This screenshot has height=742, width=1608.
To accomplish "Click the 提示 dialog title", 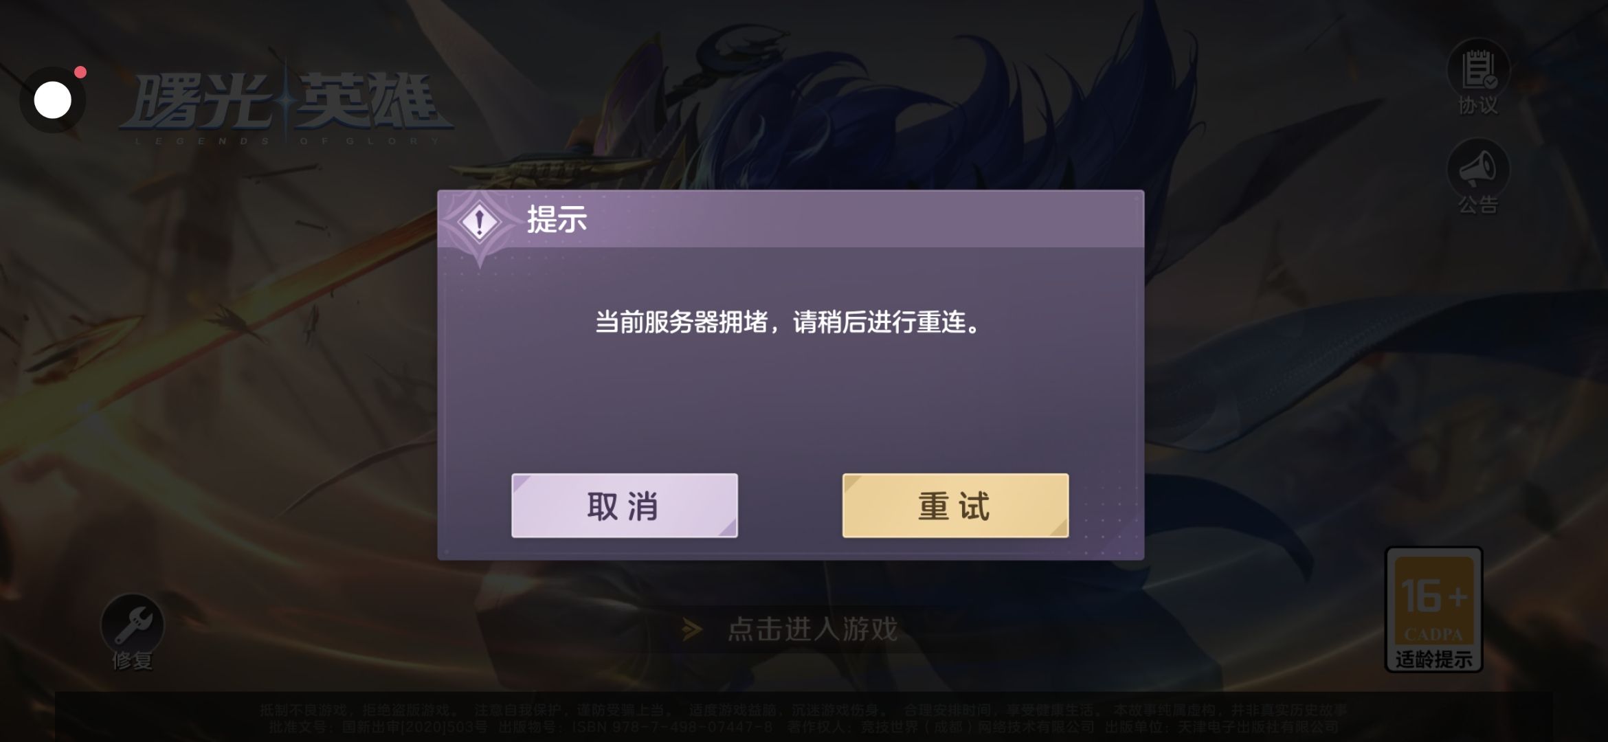I will (x=557, y=220).
